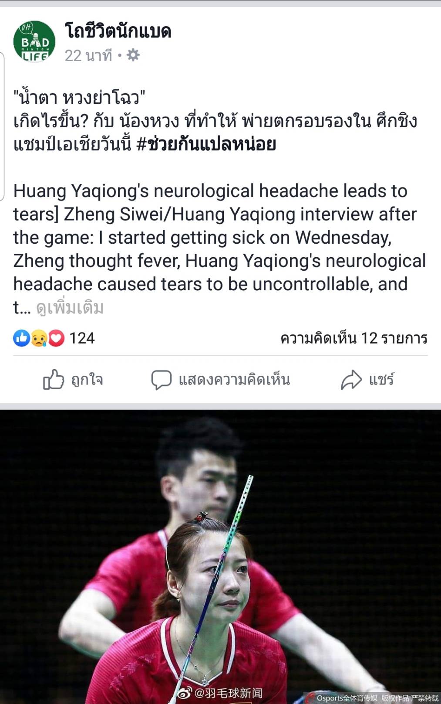Screen dimensions: 441x704
Task: Open hashtag #ช่วยกันแปลหน่อย
Action: tap(206, 144)
